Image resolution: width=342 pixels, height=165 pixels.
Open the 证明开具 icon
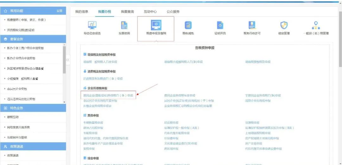click(x=220, y=25)
